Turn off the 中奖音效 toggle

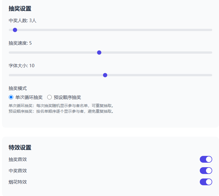click(x=206, y=171)
